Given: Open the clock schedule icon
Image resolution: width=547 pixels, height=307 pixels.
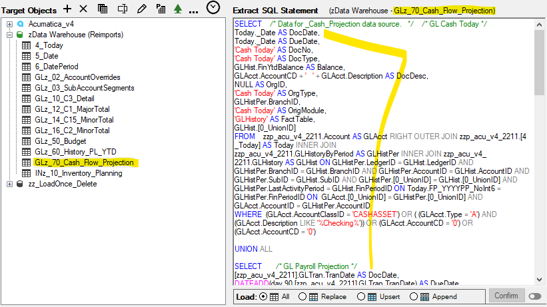Looking at the screenshot, I should (x=213, y=8).
